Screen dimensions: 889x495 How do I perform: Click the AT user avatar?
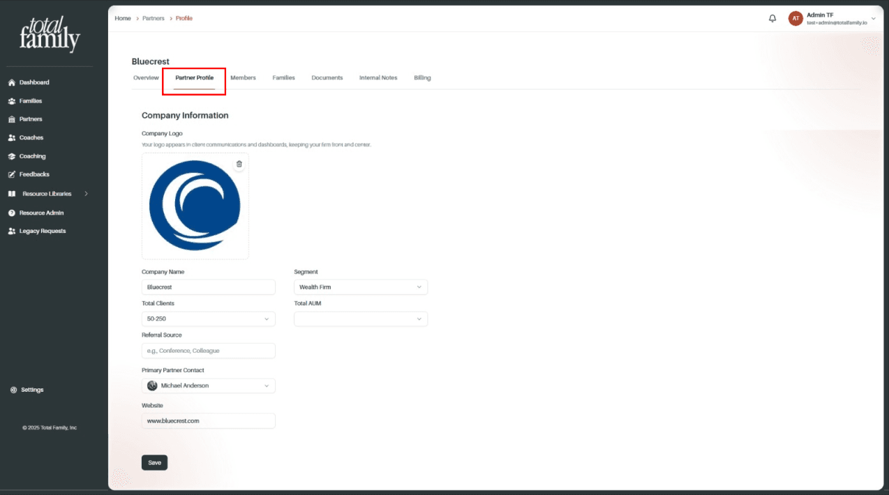click(x=795, y=19)
